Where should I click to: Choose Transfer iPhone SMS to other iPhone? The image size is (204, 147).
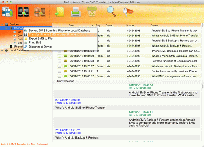(61, 34)
